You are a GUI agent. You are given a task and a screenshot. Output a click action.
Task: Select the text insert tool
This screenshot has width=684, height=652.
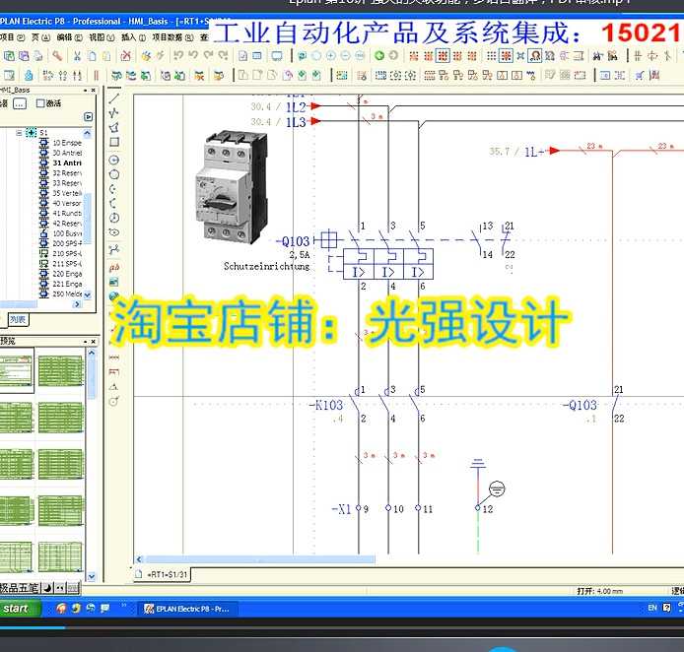114,266
